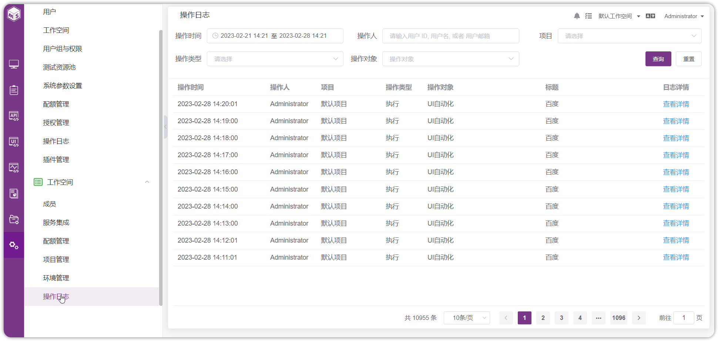Open 插件管理 menu item
Viewport: 718px width, 341px height.
pyautogui.click(x=56, y=160)
